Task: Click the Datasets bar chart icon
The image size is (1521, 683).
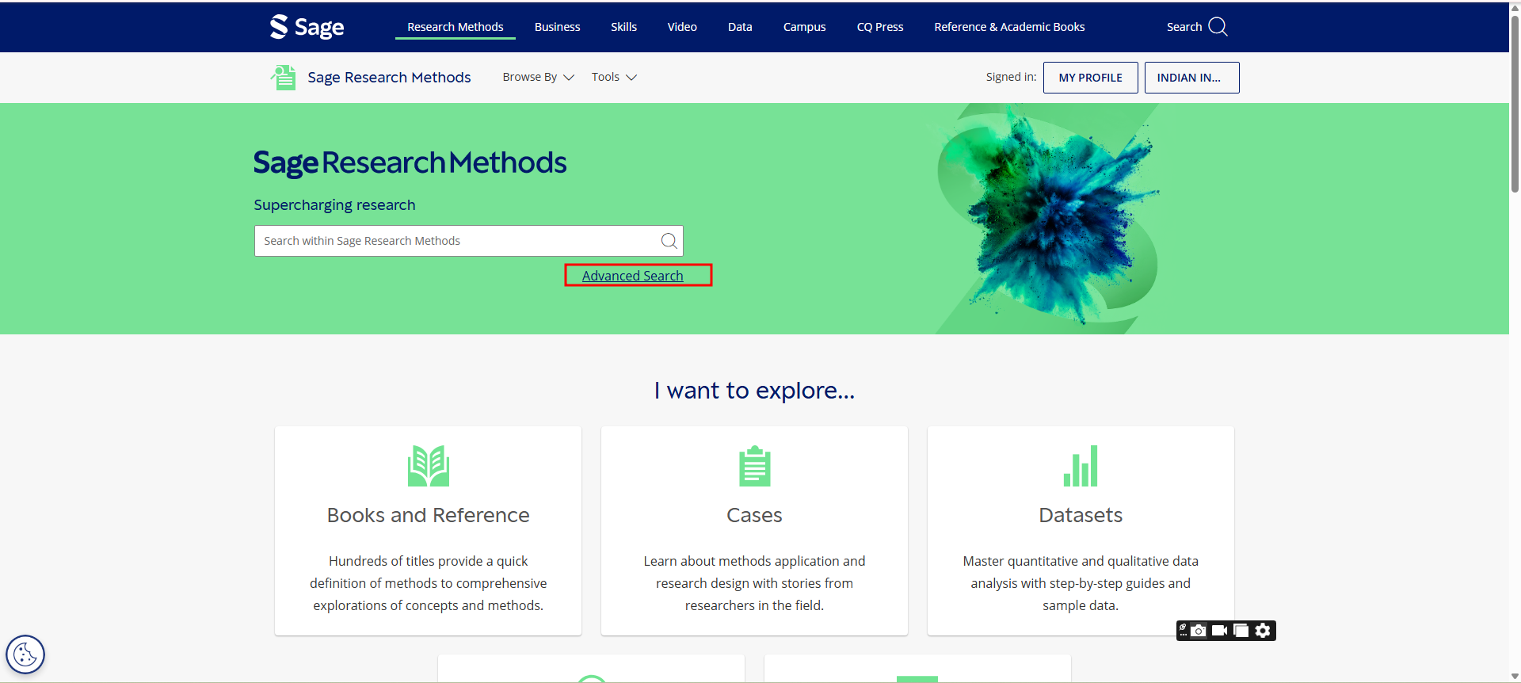Action: 1081,466
